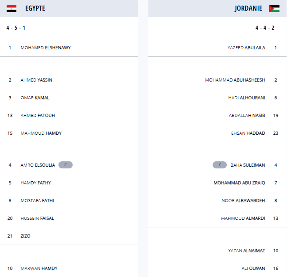
Task: Click the Egypt flag icon
Action: tap(12, 8)
